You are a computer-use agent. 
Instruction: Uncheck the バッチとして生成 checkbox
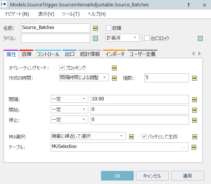point(144,136)
